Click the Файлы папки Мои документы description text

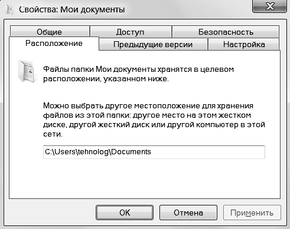(138, 74)
